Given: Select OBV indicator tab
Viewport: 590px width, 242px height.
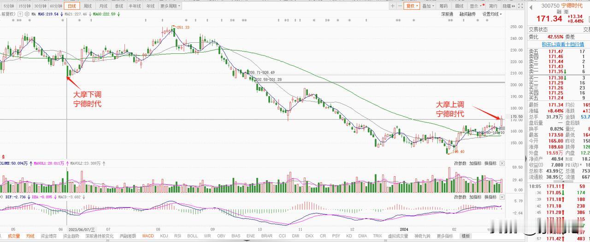Looking at the screenshot, I should 221,236.
